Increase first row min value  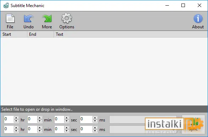[x=40, y=118]
